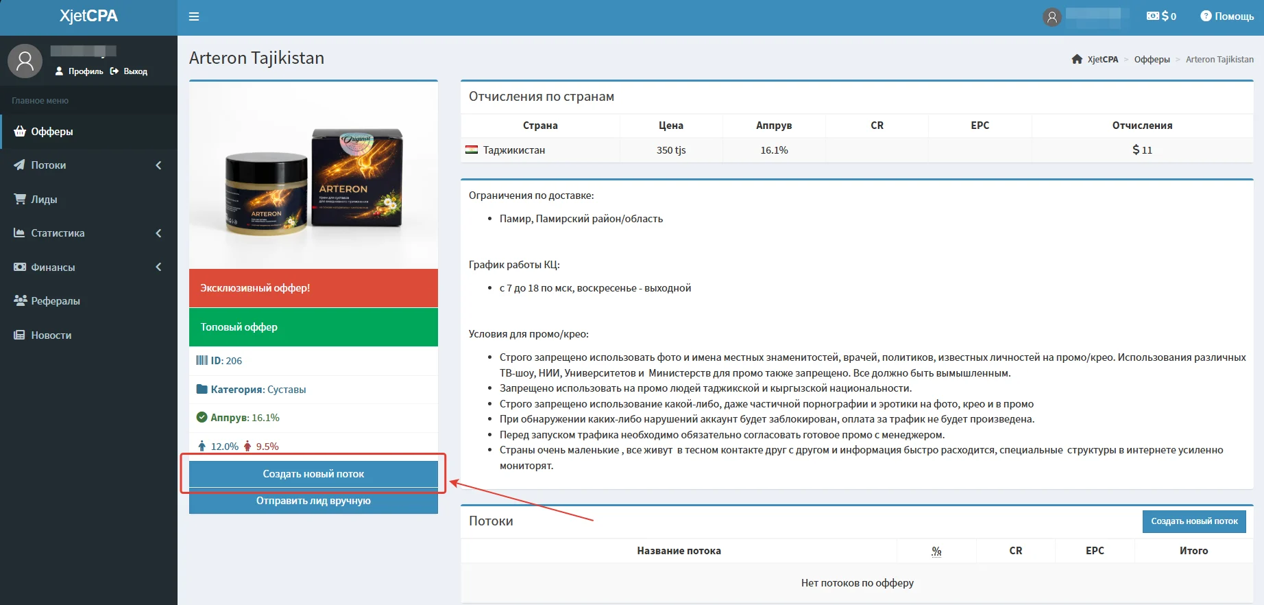
Task: Click the Потоки paper plane icon
Action: 20,165
